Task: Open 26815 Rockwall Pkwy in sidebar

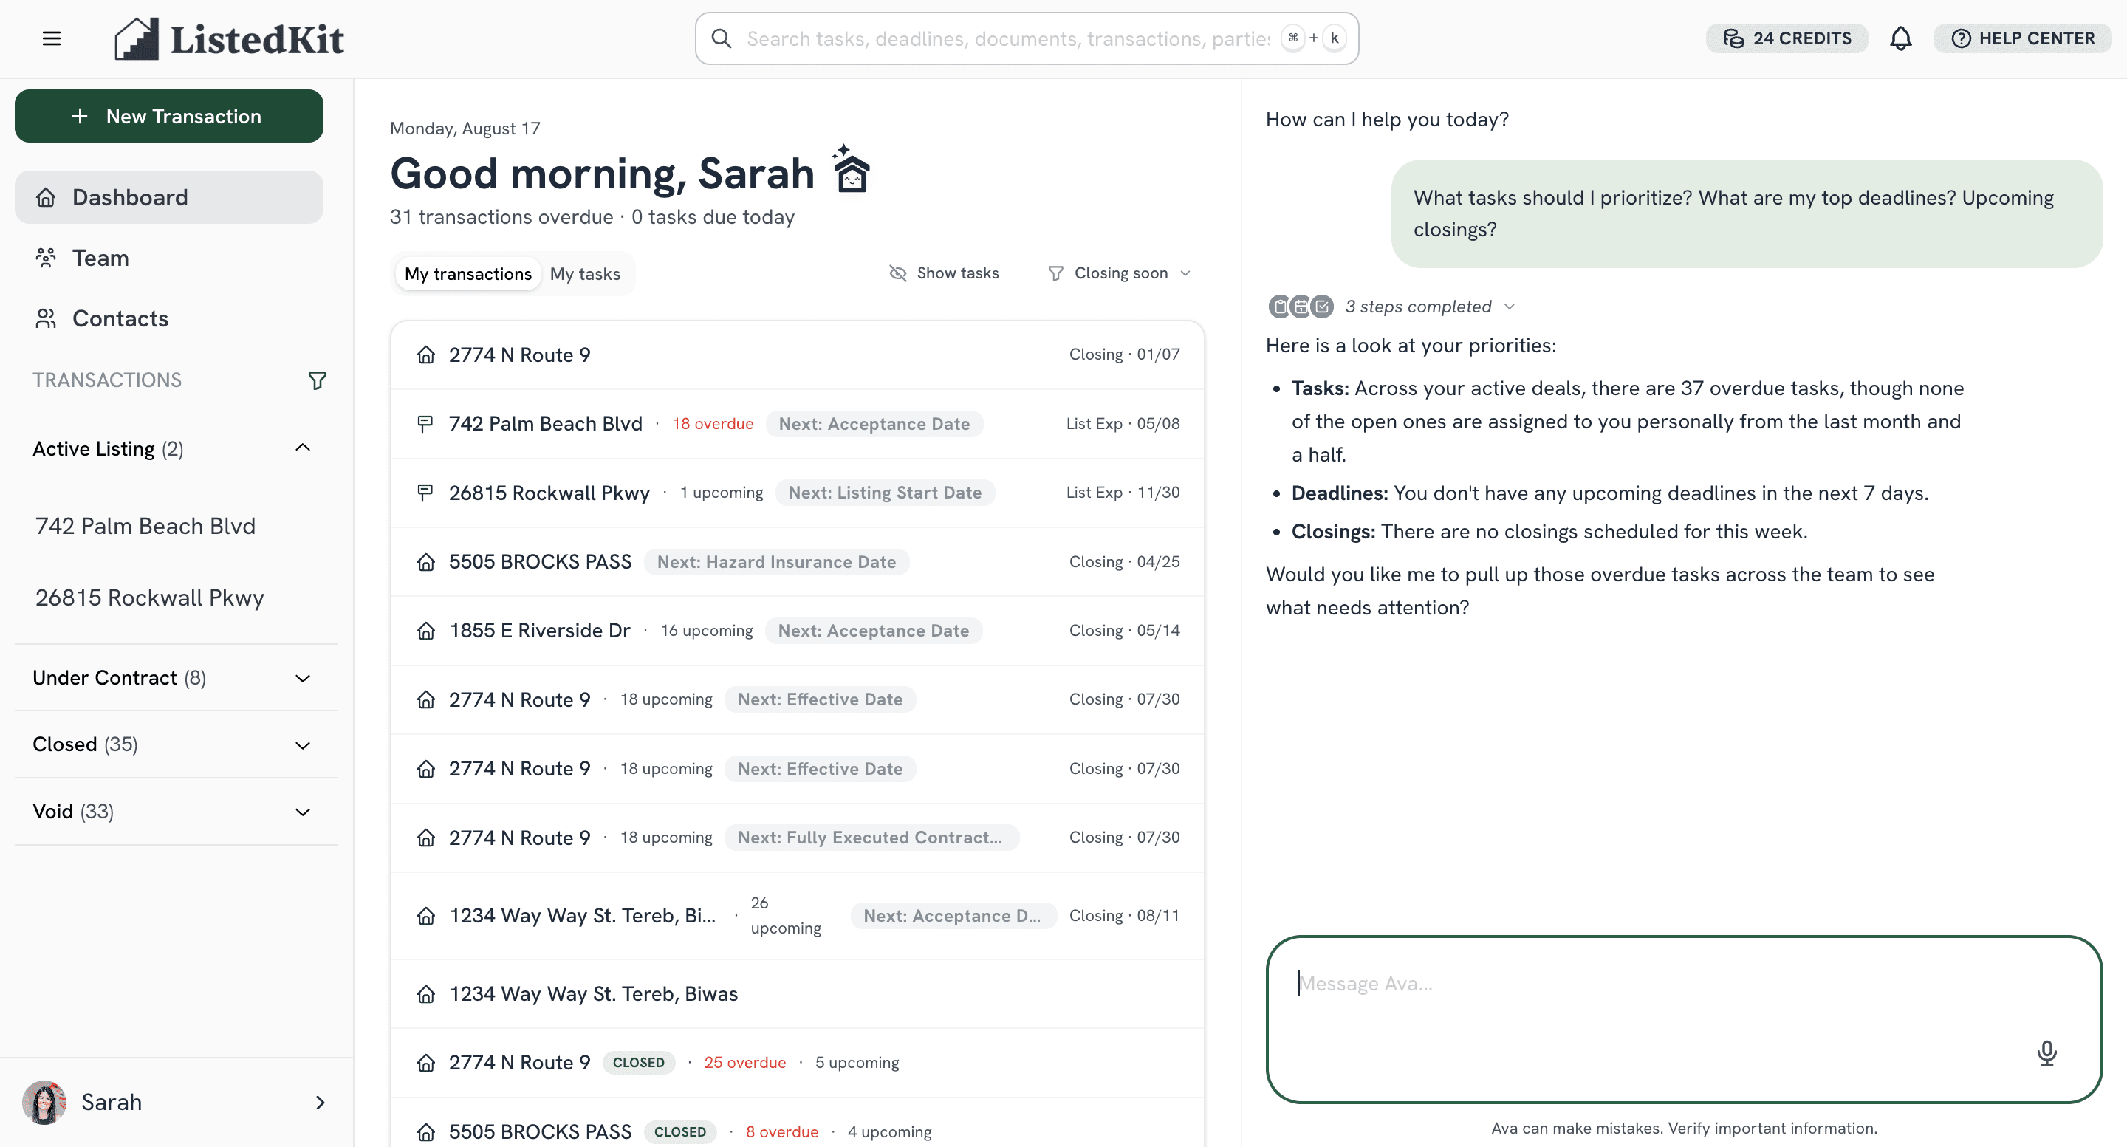Action: (149, 598)
